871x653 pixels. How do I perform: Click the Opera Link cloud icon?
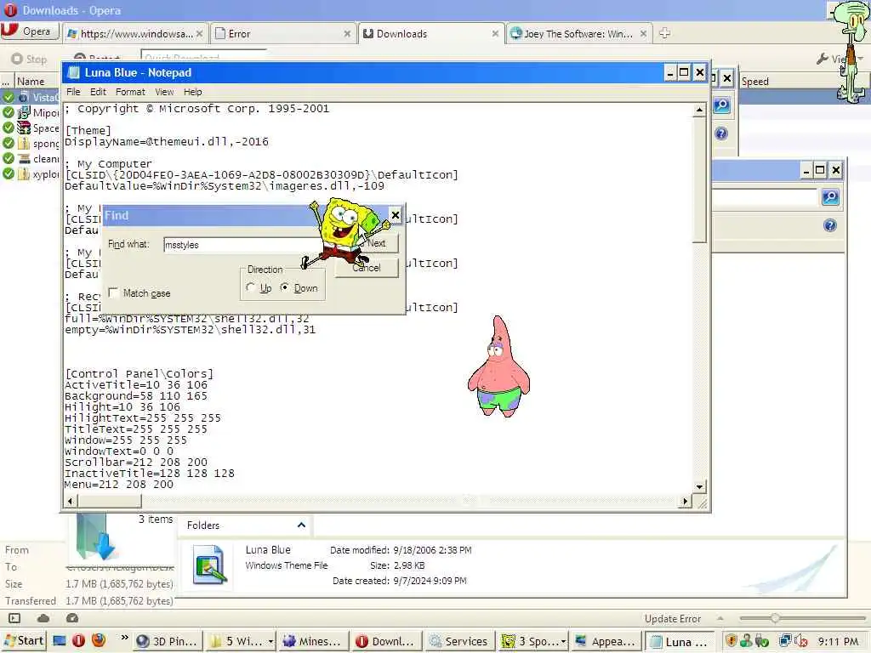pos(43,618)
